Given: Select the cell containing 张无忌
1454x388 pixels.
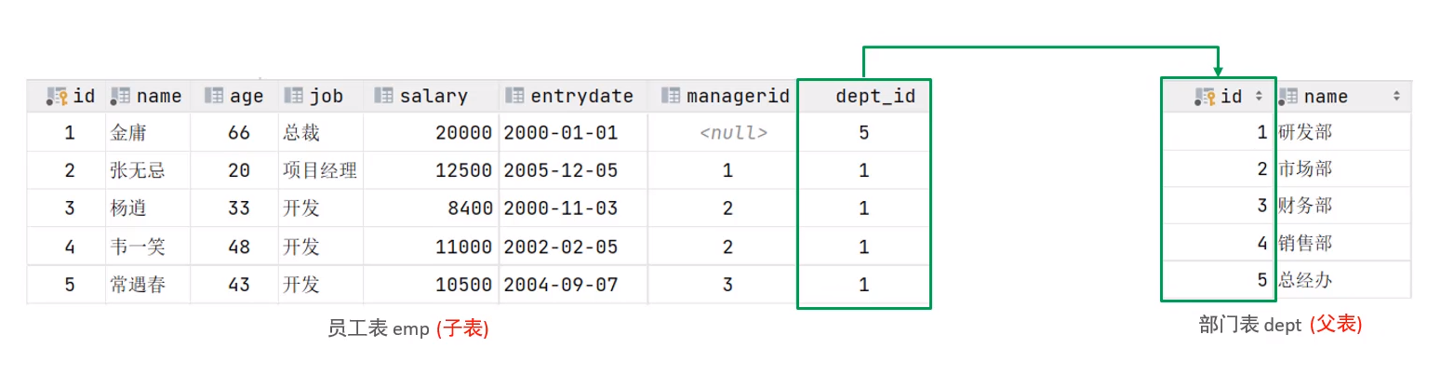Looking at the screenshot, I should [148, 170].
